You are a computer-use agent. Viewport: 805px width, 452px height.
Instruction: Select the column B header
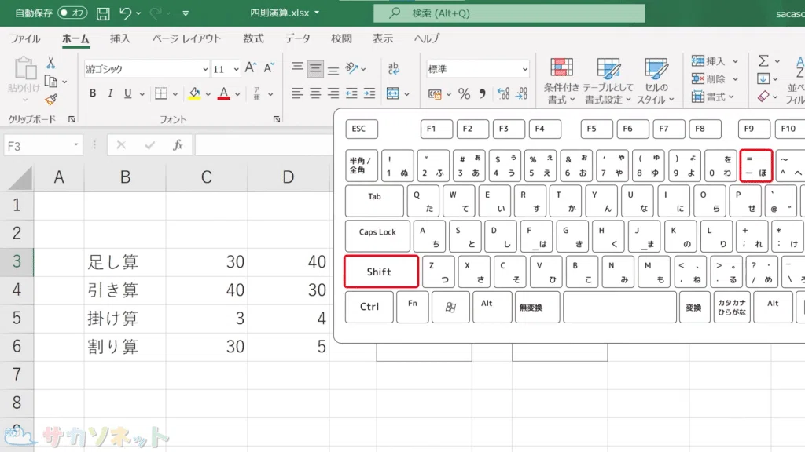125,177
